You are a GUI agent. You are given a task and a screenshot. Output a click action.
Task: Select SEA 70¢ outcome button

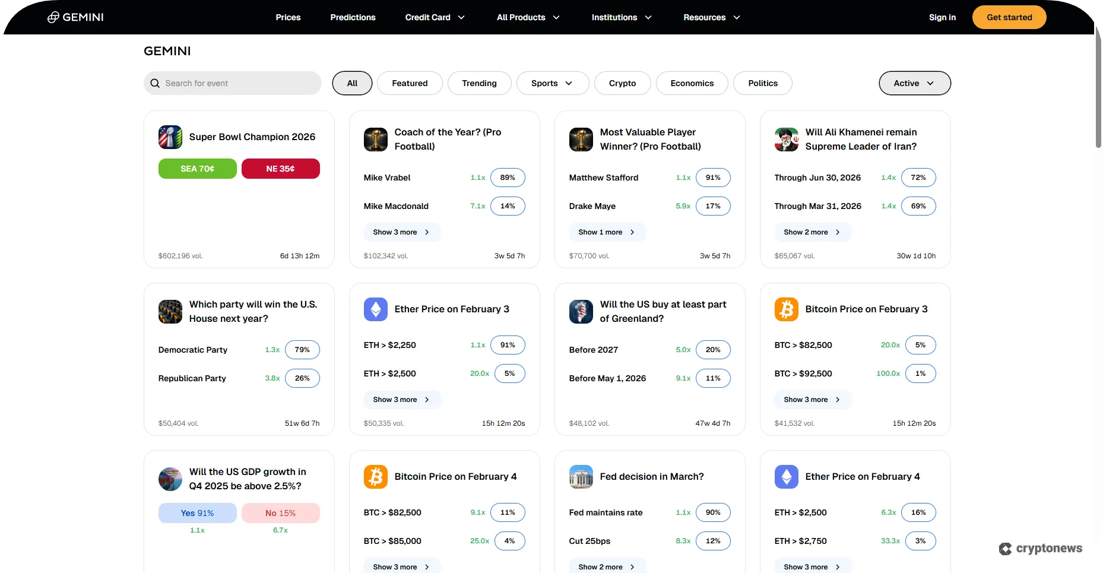pyautogui.click(x=198, y=169)
